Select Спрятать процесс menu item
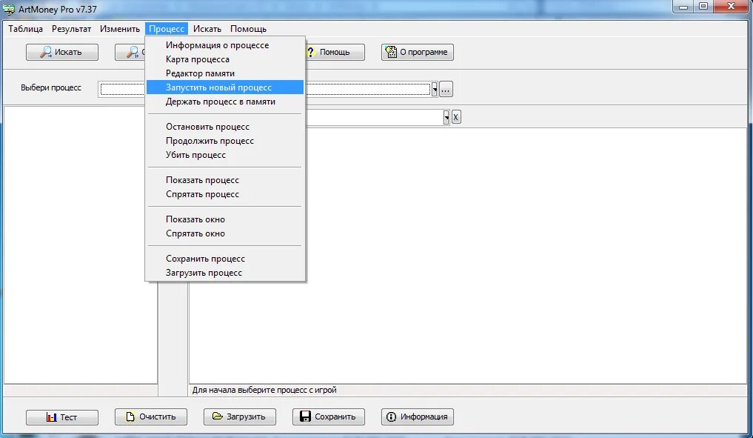The image size is (753, 438). click(225, 194)
